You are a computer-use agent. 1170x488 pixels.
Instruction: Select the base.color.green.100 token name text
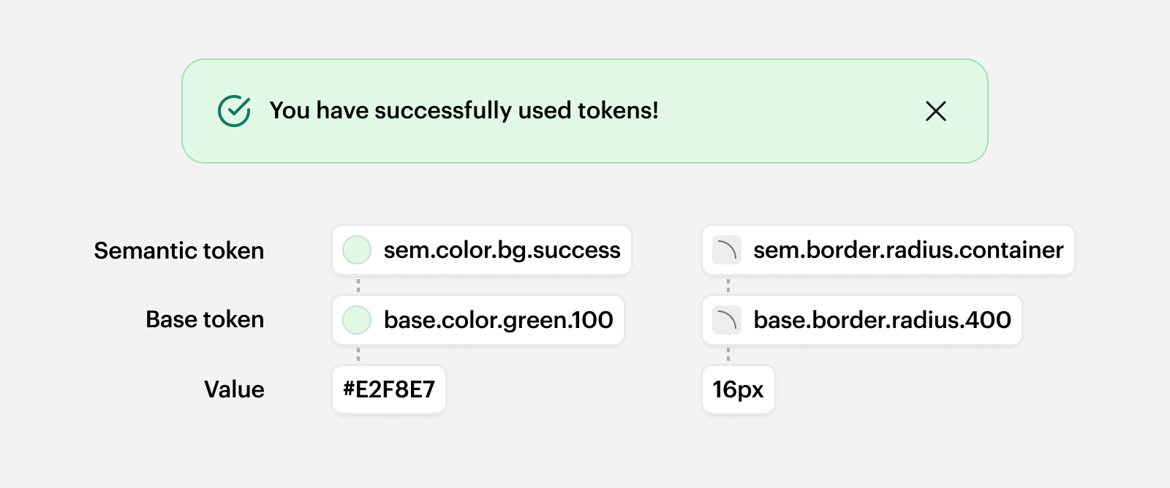click(x=498, y=320)
